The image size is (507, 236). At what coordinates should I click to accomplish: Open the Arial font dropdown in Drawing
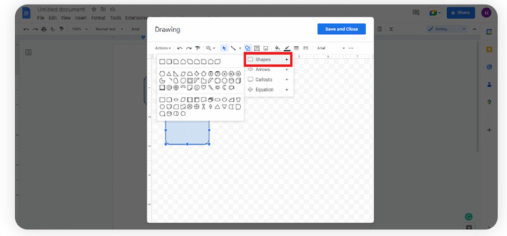331,48
